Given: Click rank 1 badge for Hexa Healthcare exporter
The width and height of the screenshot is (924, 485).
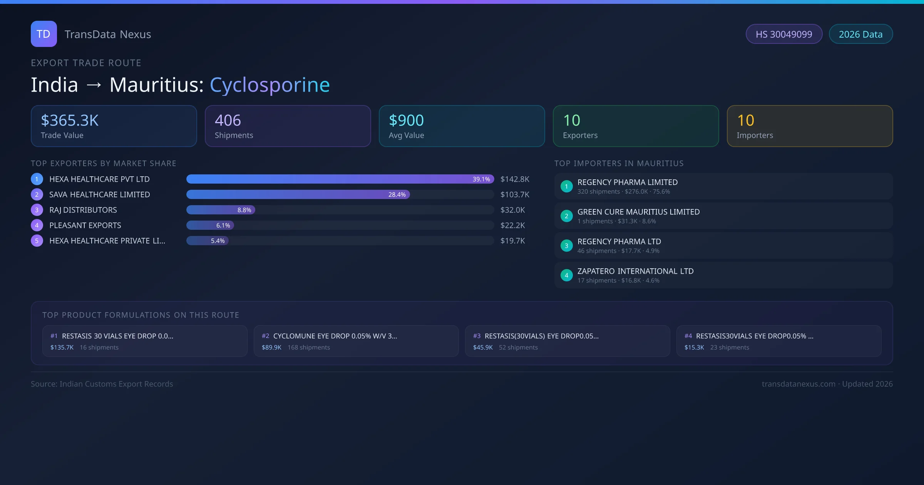Looking at the screenshot, I should [37, 179].
